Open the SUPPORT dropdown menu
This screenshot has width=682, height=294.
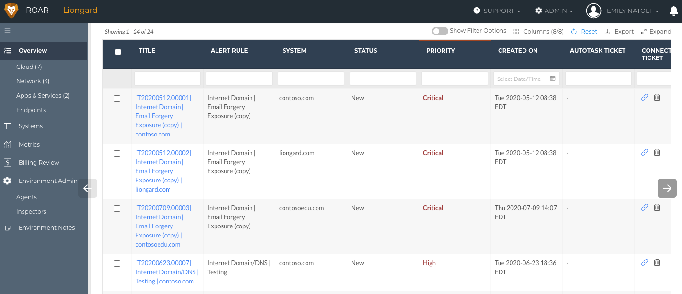tap(497, 11)
